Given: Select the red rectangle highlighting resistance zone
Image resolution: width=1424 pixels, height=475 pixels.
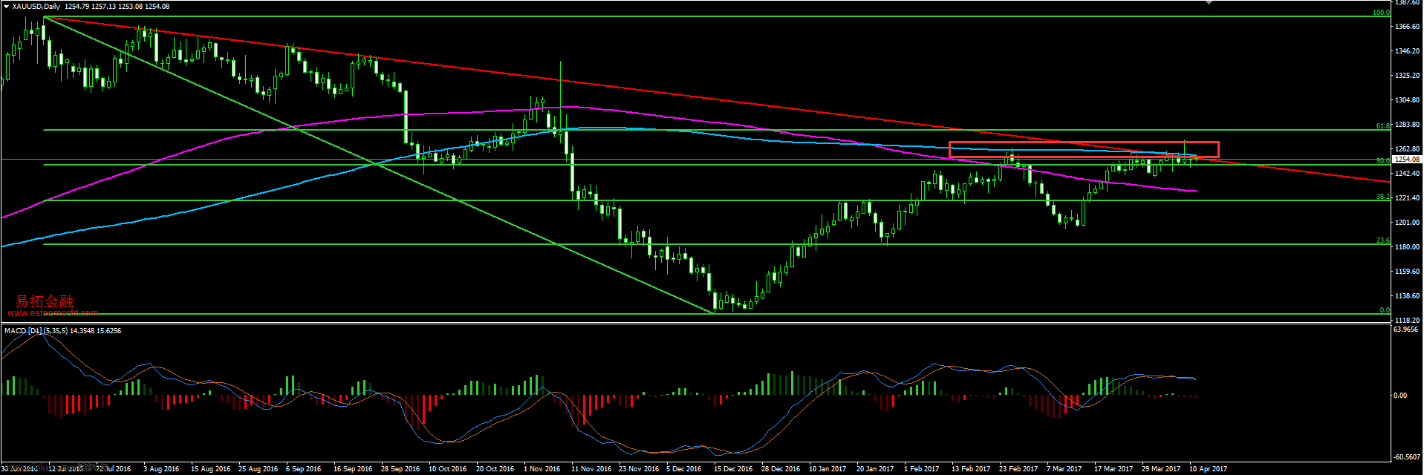Looking at the screenshot, I should 1083,142.
